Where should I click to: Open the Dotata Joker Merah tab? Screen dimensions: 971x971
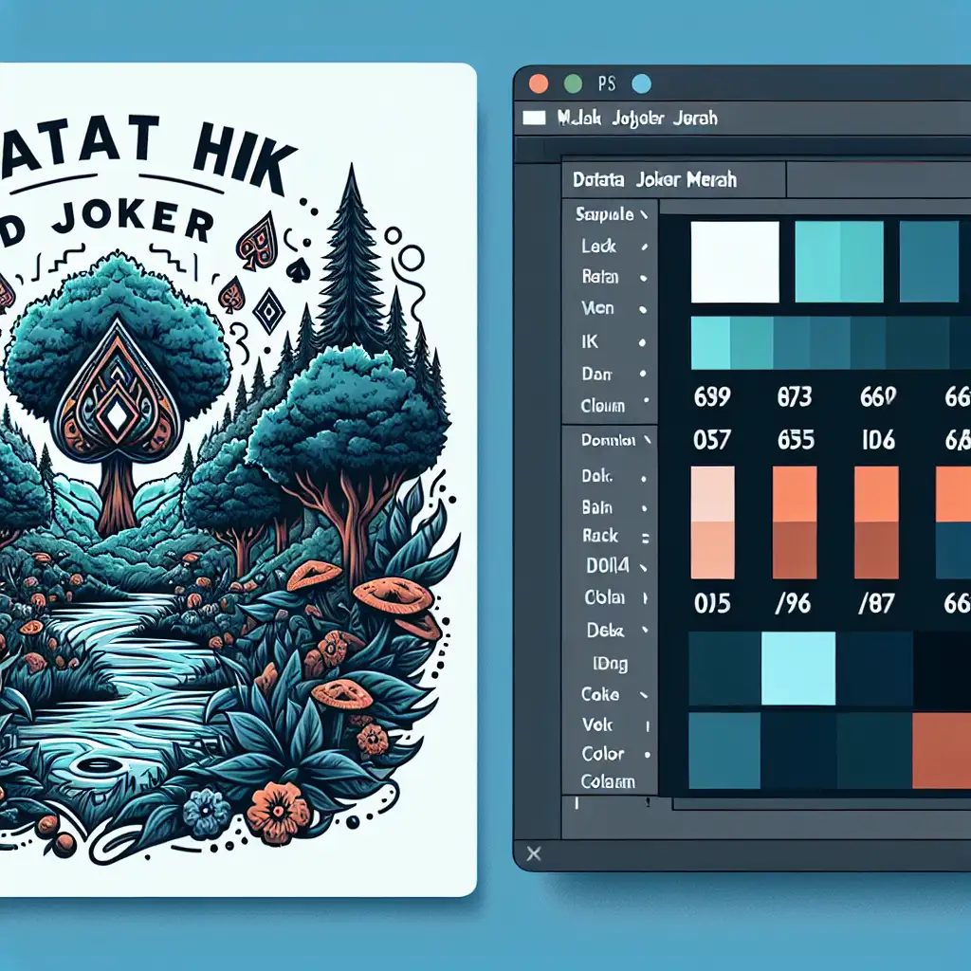click(674, 179)
